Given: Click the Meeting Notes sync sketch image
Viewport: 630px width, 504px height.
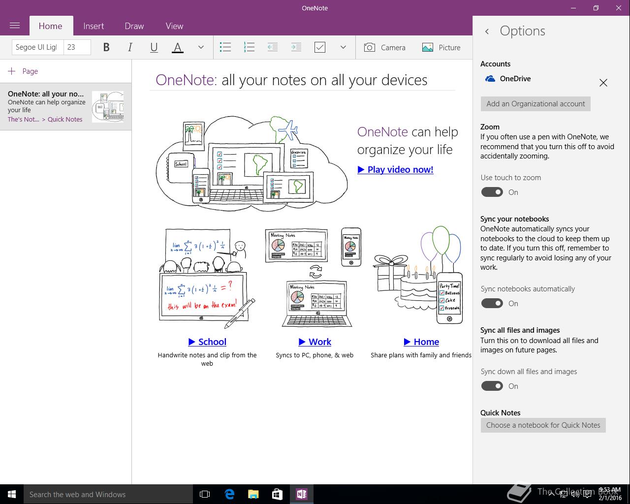Looking at the screenshot, I should [x=313, y=277].
